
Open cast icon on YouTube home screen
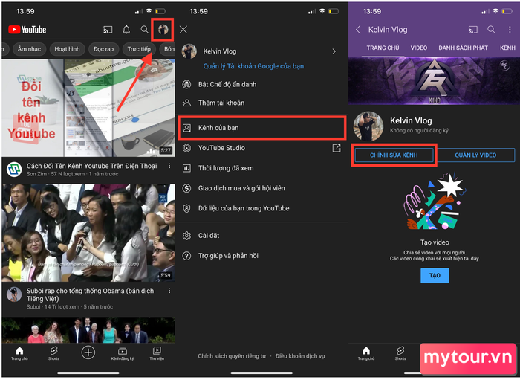(x=108, y=30)
